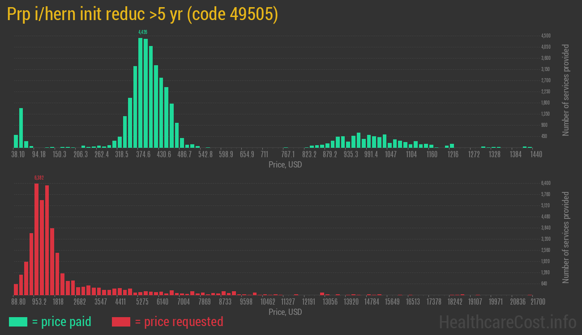Click a red bar near the 13056 price mark

pyautogui.click(x=321, y=294)
